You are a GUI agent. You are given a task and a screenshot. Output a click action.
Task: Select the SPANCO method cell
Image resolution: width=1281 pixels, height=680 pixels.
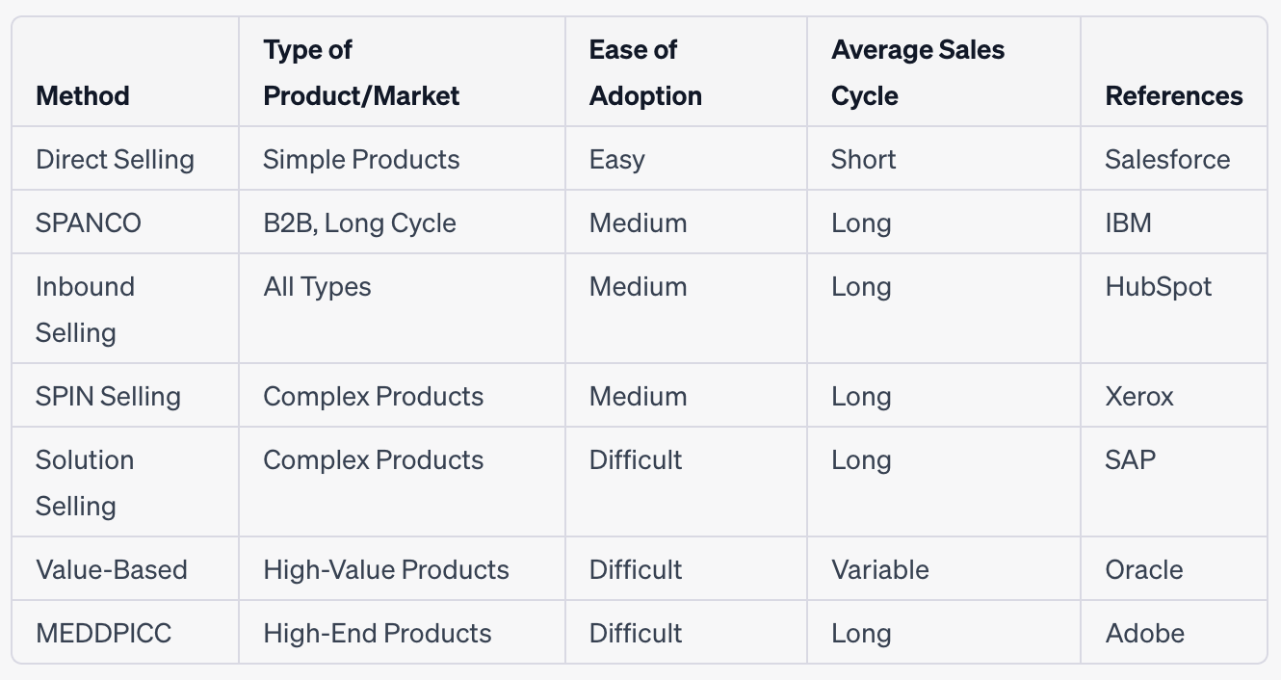click(x=89, y=222)
